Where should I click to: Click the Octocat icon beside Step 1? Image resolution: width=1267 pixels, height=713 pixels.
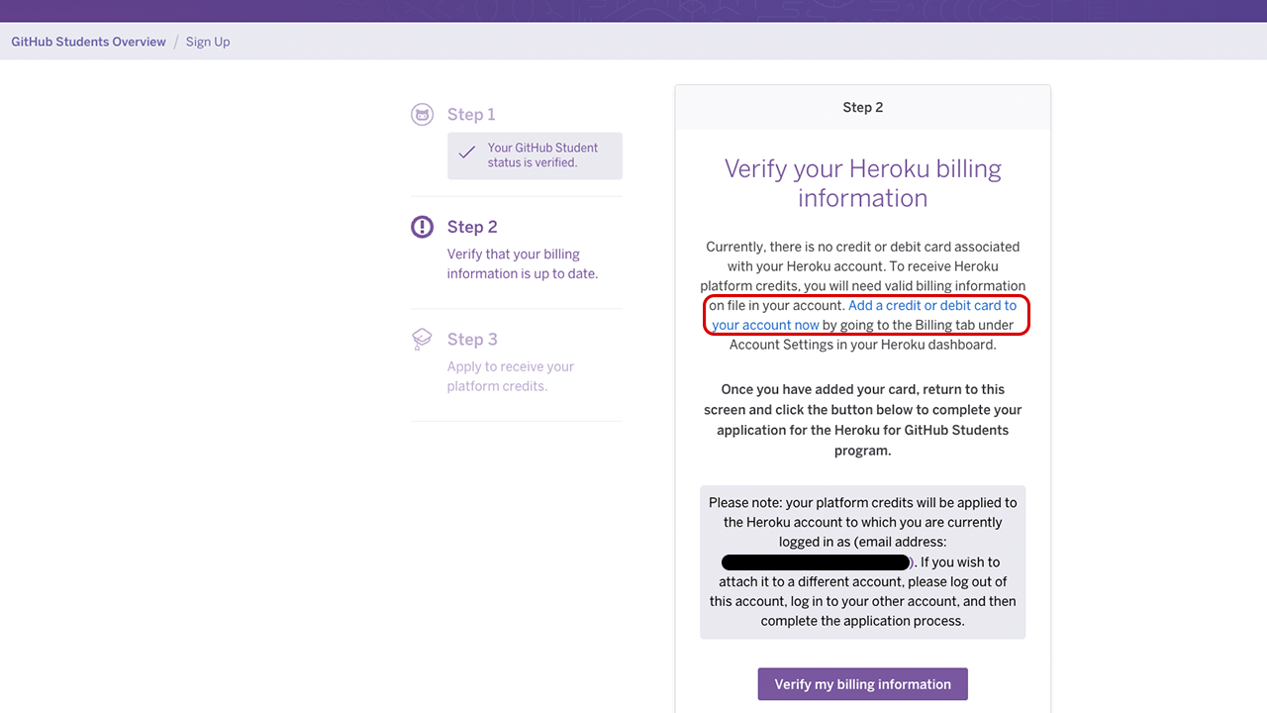coord(423,115)
